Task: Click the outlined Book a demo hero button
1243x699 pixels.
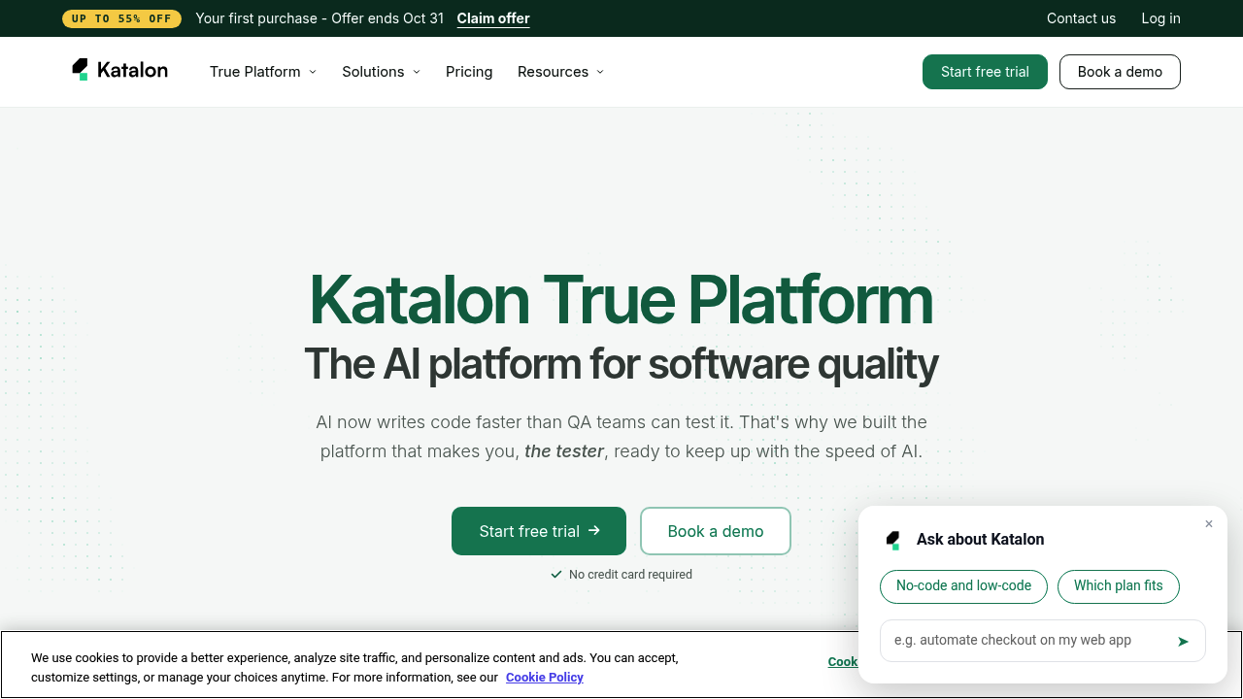Action: [716, 531]
